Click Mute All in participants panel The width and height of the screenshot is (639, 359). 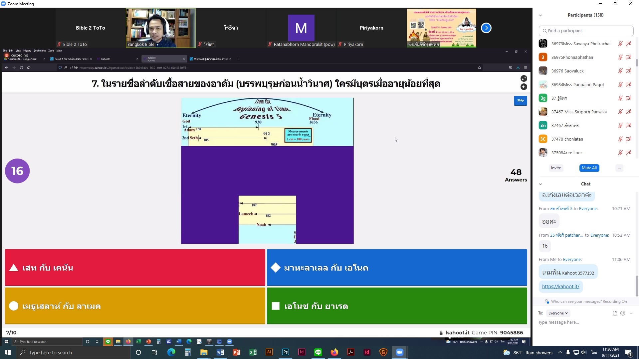click(x=589, y=168)
